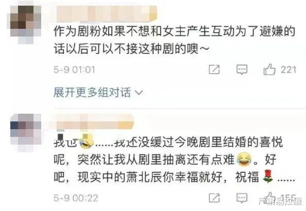
Task: Select the comment starting 作为剧粉如果不想
Action: [x=174, y=40]
